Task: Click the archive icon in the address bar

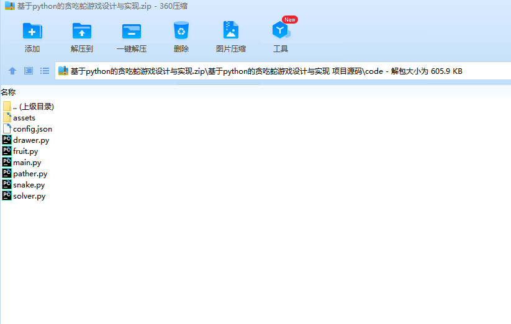Action: (x=63, y=71)
